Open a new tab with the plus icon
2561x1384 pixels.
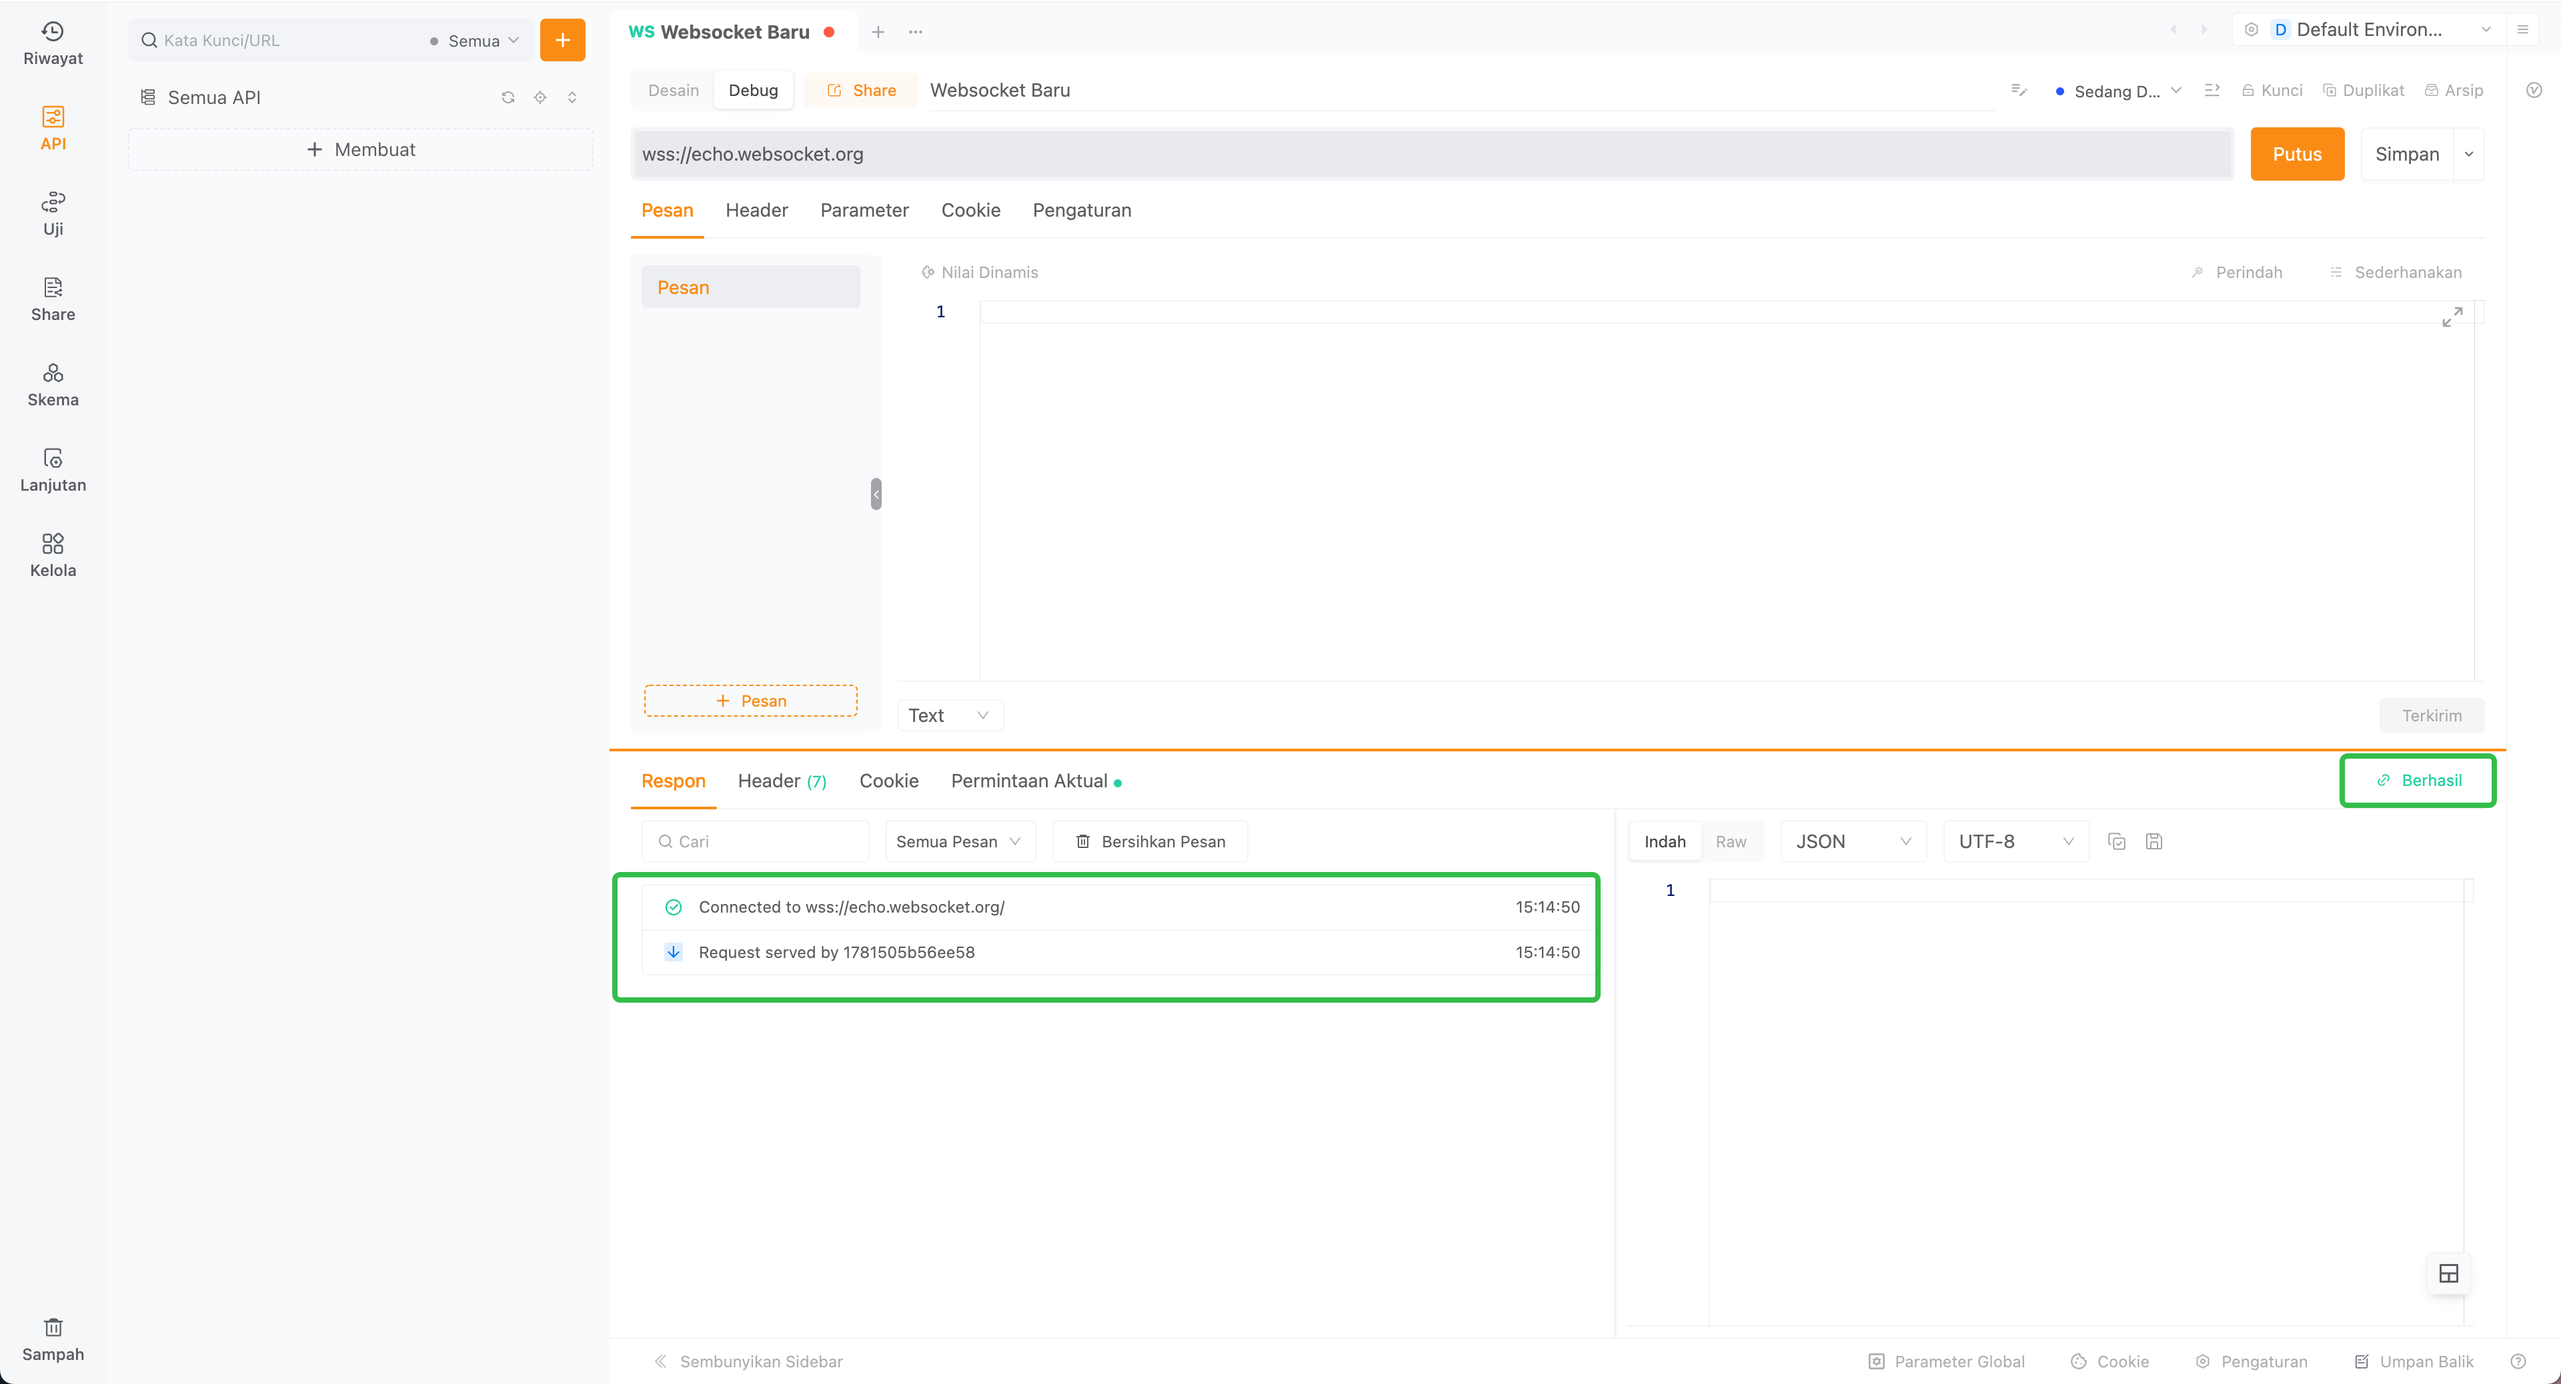(878, 32)
